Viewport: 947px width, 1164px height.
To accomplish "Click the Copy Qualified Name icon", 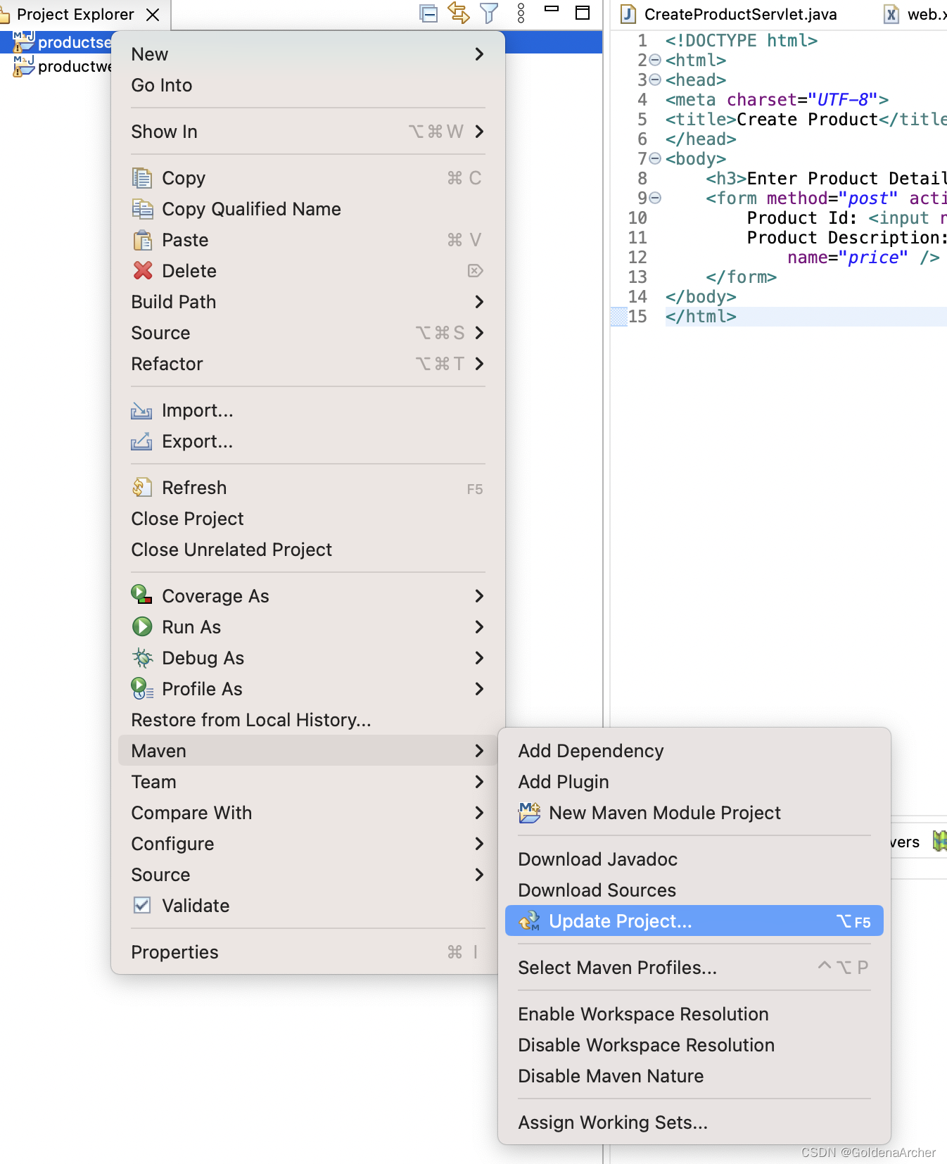I will [142, 209].
